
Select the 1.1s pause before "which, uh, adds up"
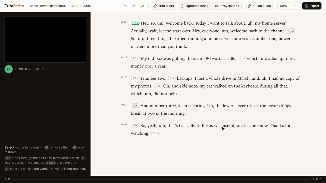(x=242, y=58)
